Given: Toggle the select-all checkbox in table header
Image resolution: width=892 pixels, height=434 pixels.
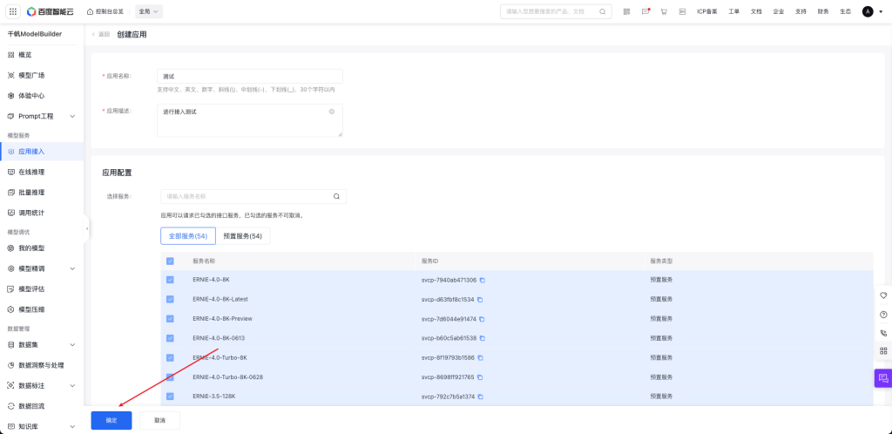Looking at the screenshot, I should [170, 261].
